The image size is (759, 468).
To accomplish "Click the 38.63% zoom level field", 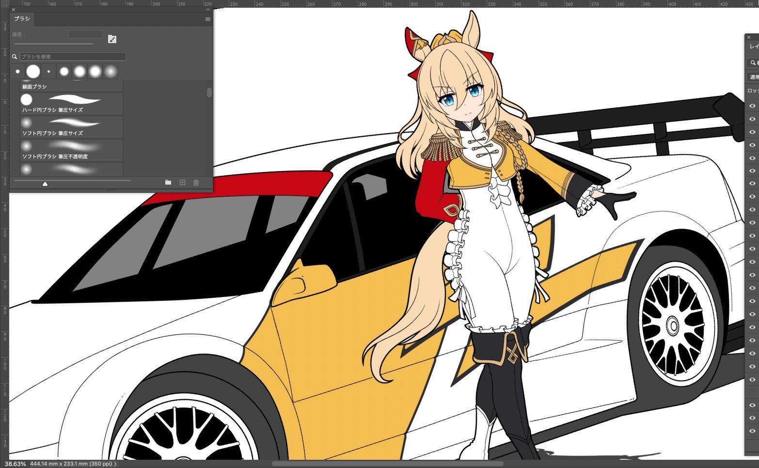I will coord(15,464).
